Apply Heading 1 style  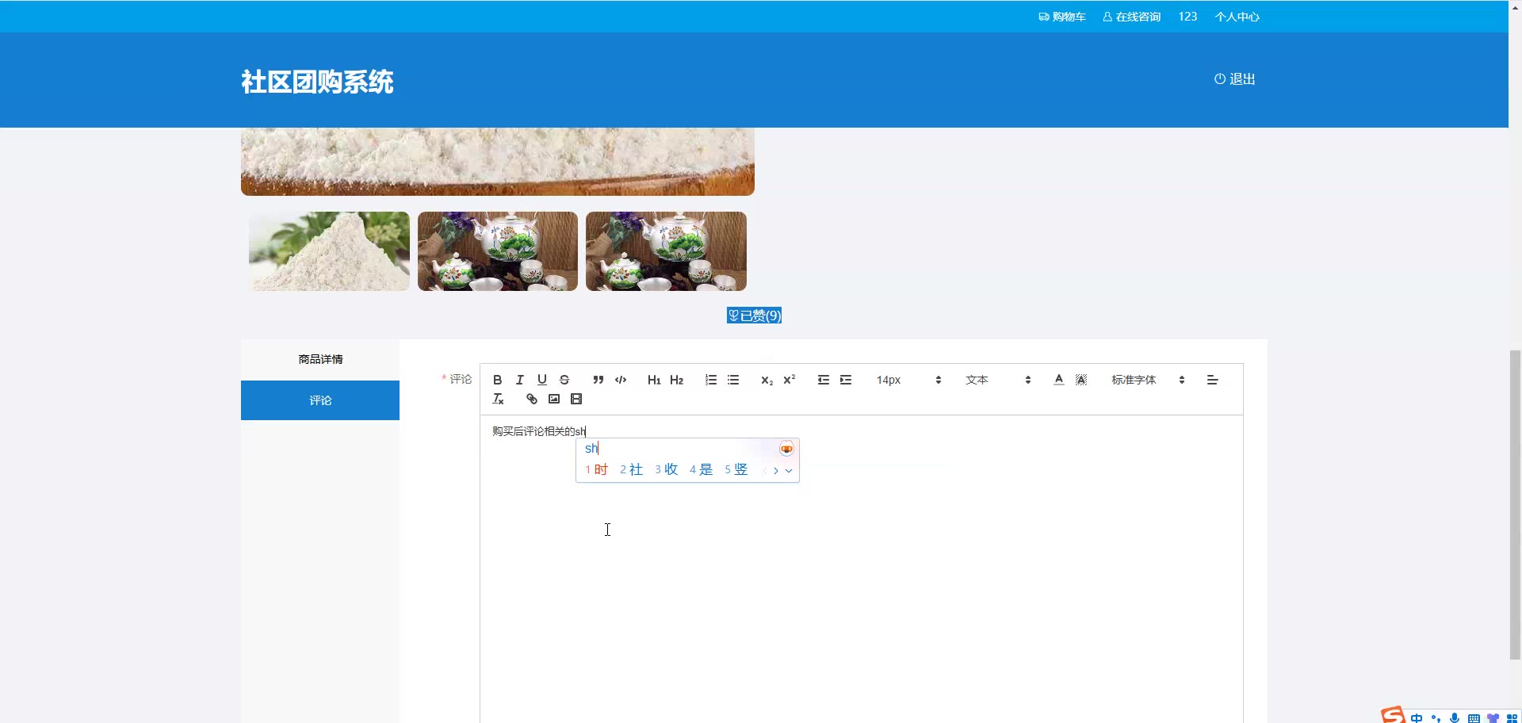click(654, 381)
